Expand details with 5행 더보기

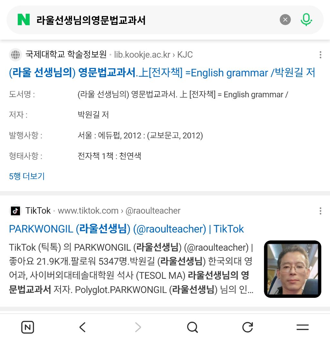click(27, 176)
